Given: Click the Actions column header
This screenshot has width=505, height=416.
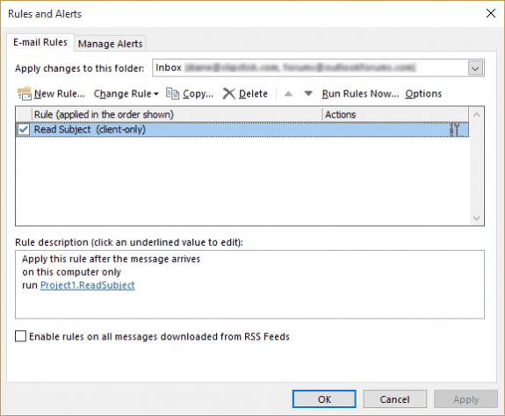Looking at the screenshot, I should click(x=395, y=115).
